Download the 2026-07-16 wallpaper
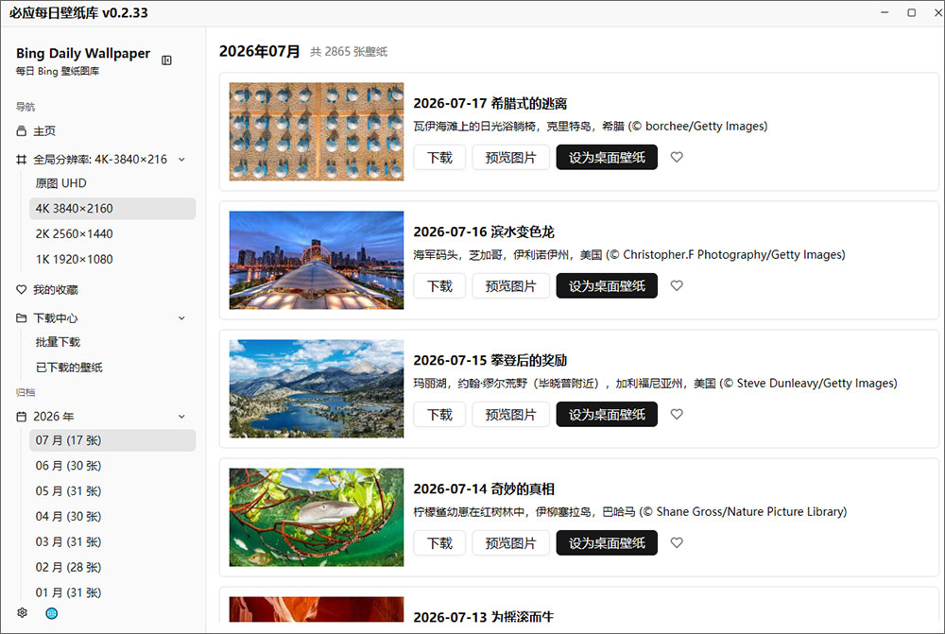The height and width of the screenshot is (634, 945). (439, 285)
